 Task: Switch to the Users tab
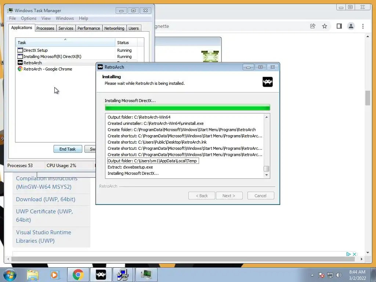tap(134, 28)
